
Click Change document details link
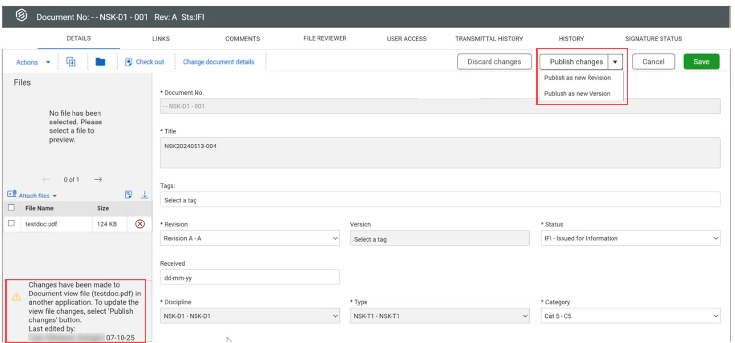click(x=219, y=62)
